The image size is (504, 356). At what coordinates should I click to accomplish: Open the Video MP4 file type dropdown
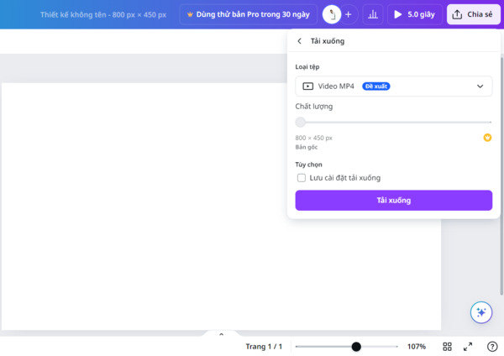(393, 86)
